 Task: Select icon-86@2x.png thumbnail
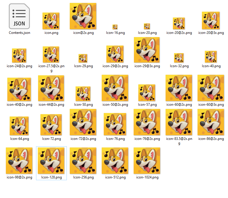[x=211, y=122]
